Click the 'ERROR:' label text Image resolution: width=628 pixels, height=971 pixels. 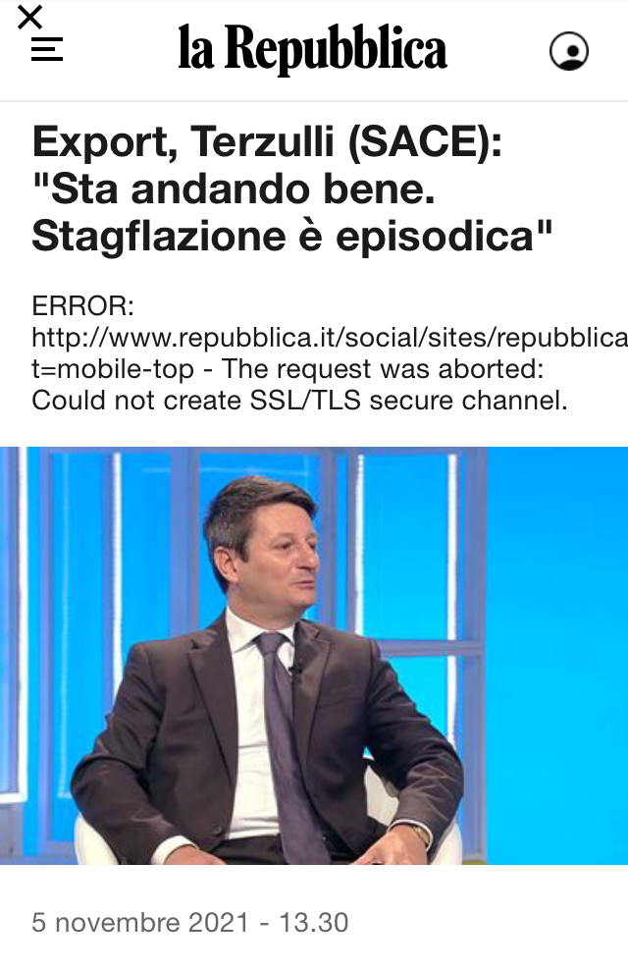[x=82, y=306]
